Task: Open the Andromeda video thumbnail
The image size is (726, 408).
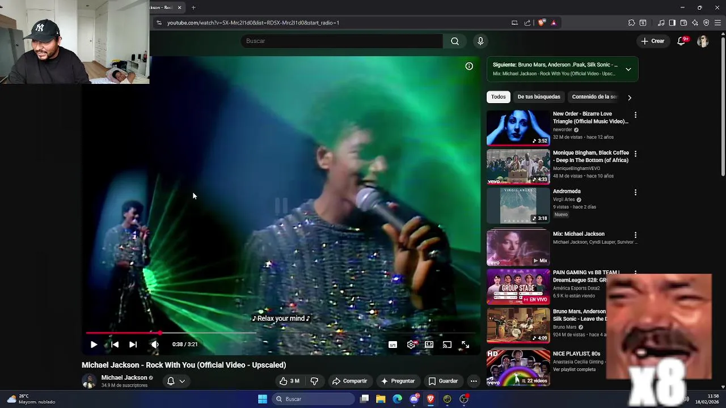Action: [x=518, y=206]
